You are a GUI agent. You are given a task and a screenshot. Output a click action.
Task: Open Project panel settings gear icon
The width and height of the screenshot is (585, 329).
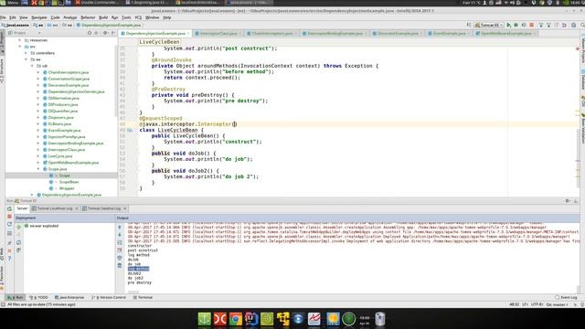click(x=105, y=33)
